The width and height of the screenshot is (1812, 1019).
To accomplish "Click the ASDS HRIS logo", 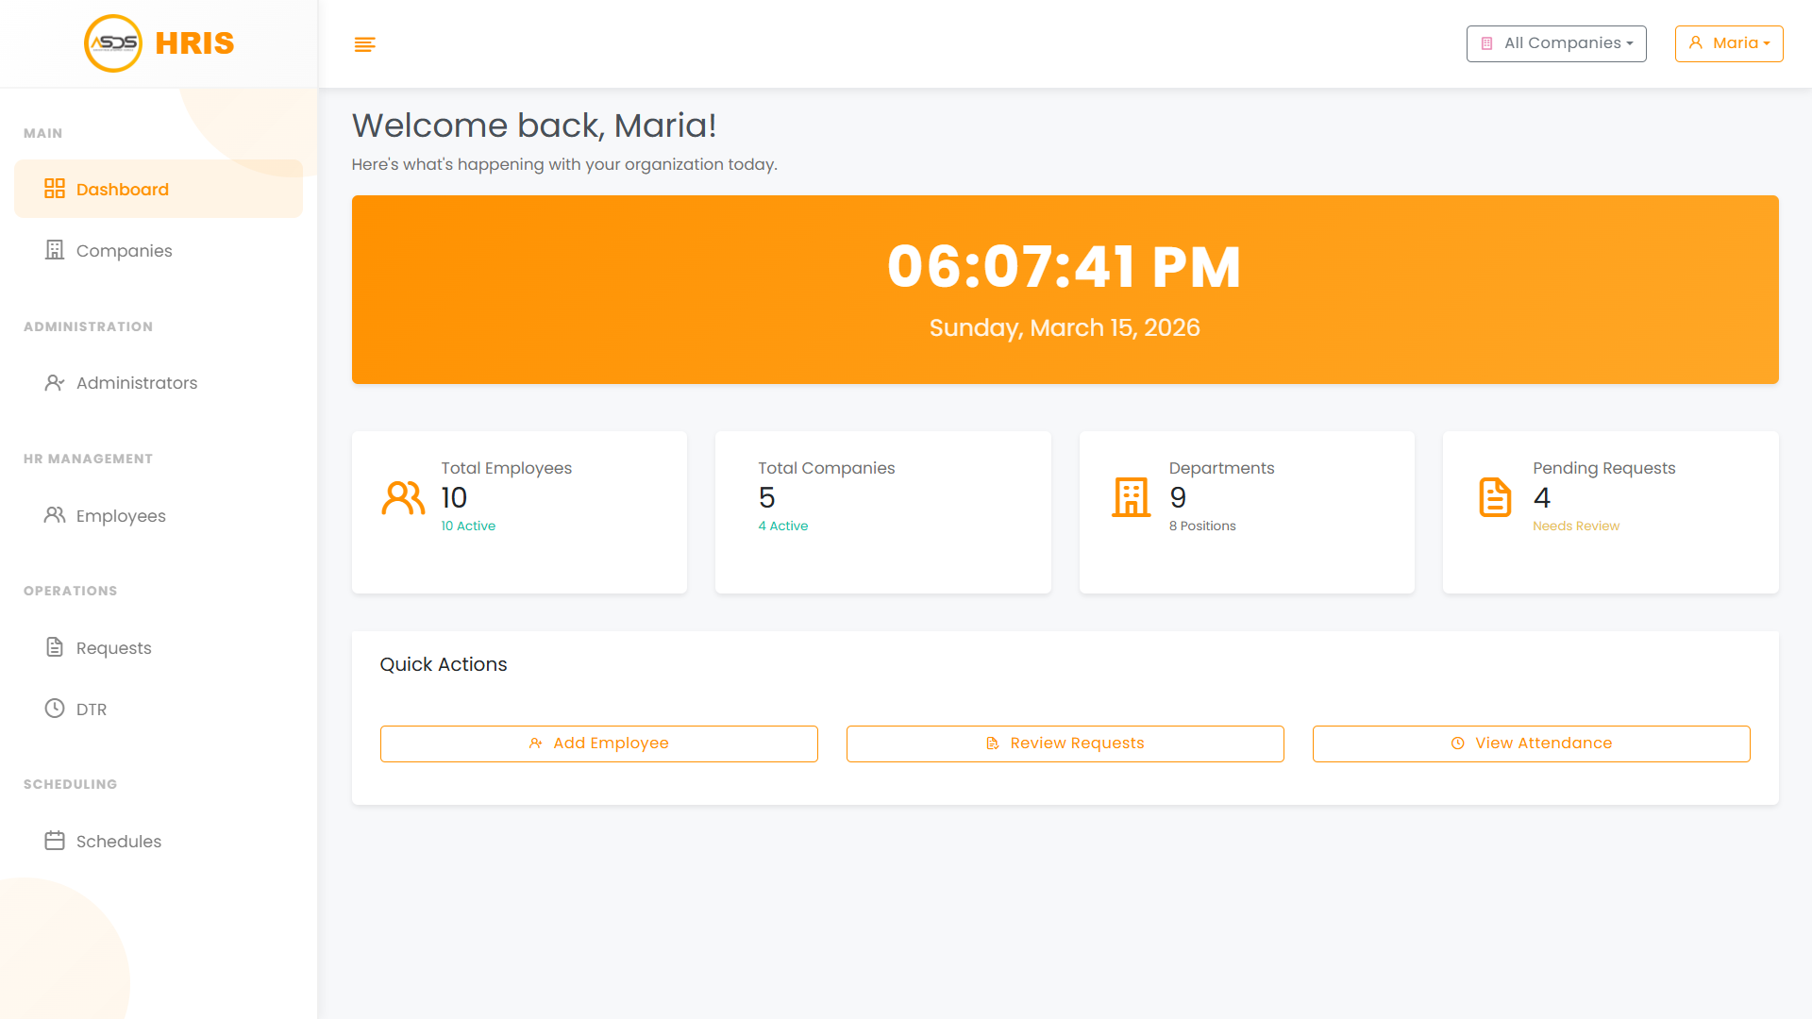I will pos(158,42).
